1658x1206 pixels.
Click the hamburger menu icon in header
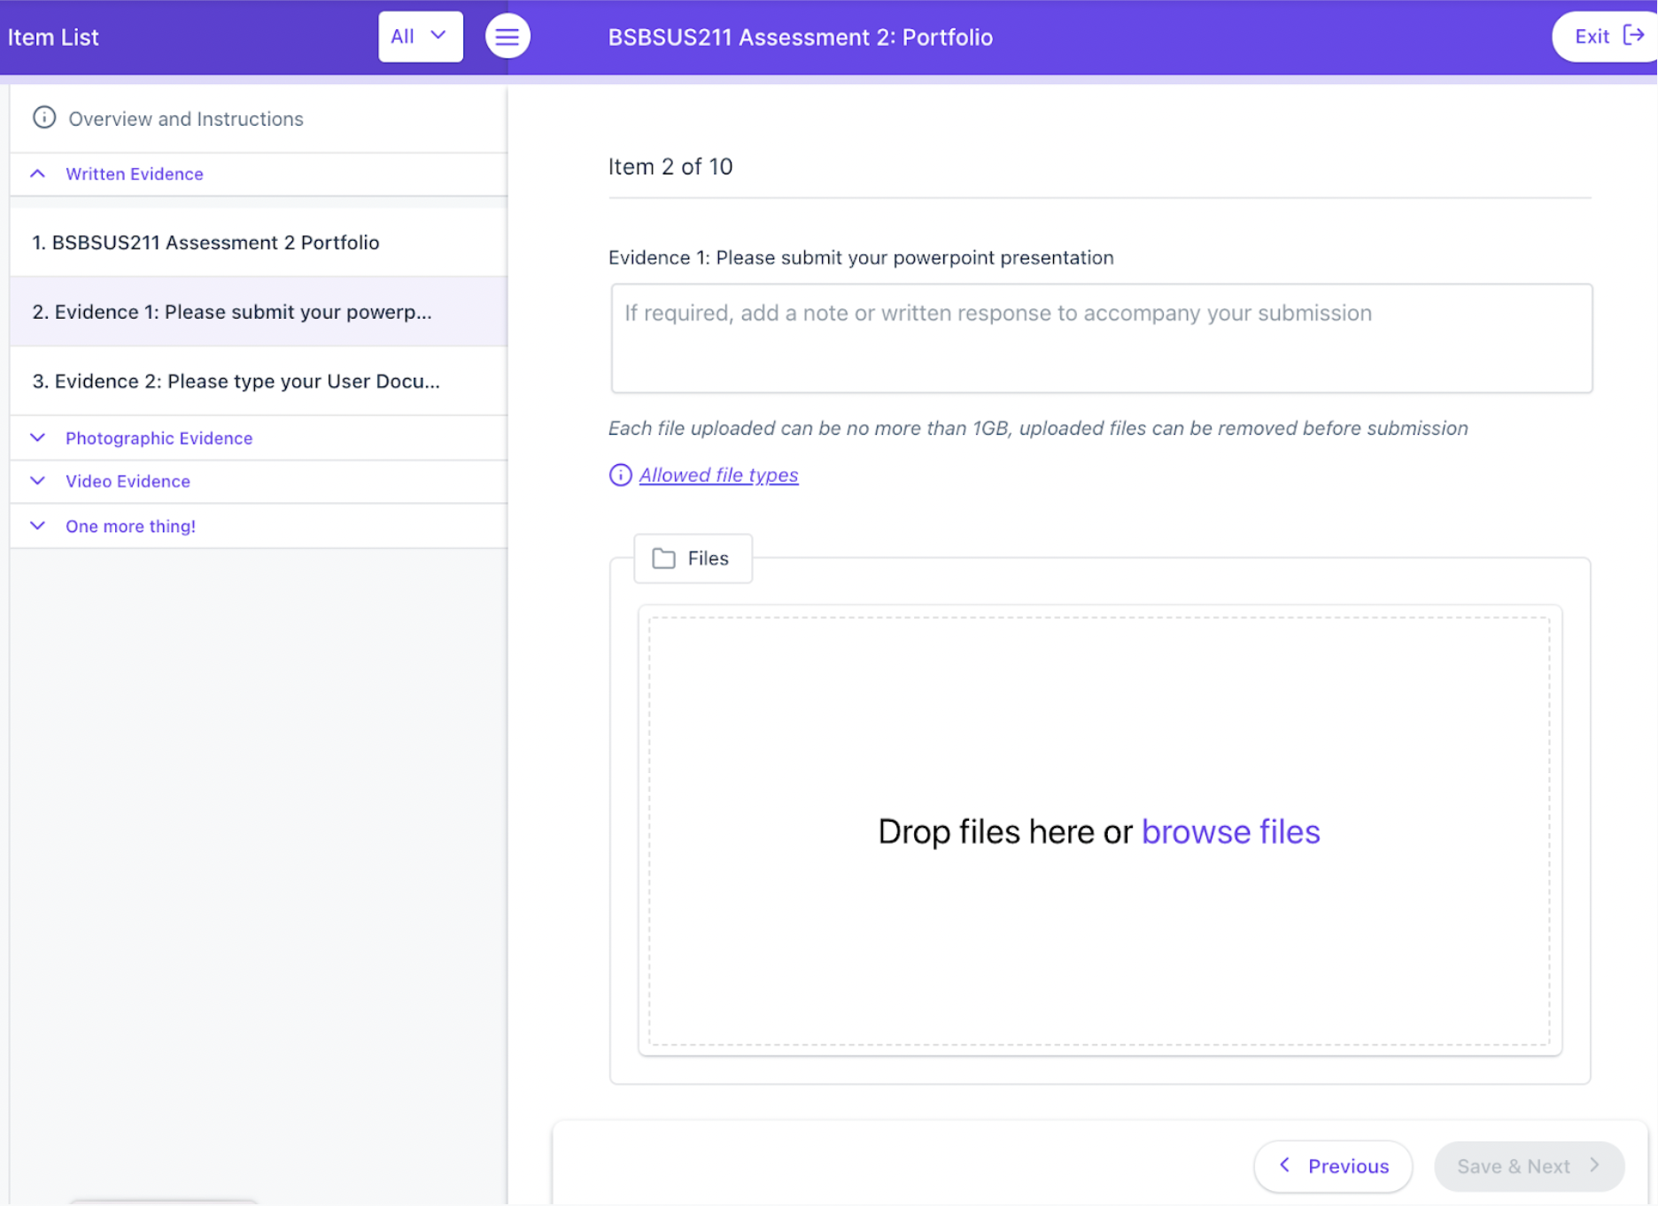[x=507, y=36]
